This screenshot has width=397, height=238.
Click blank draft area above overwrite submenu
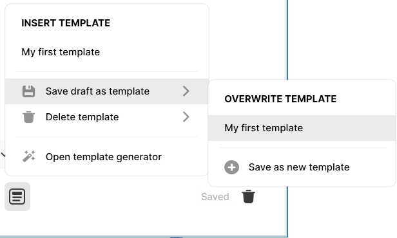point(248,41)
